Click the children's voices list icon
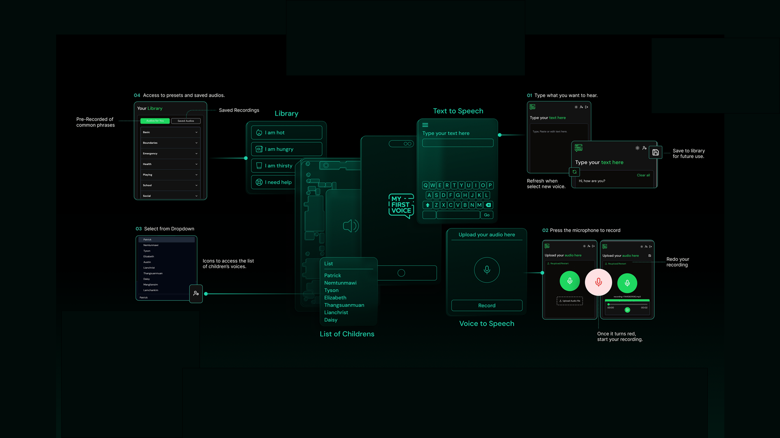The width and height of the screenshot is (780, 438). 196,293
